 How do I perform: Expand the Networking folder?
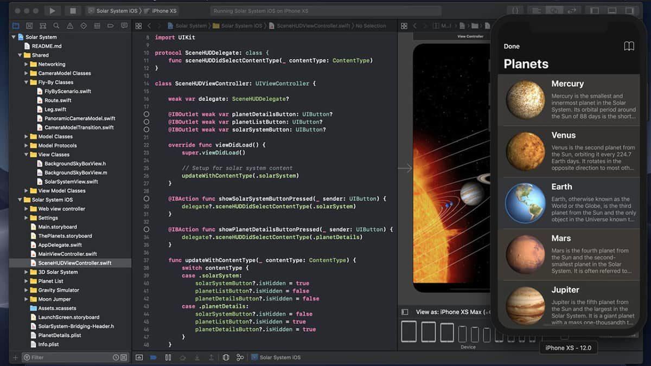point(26,64)
